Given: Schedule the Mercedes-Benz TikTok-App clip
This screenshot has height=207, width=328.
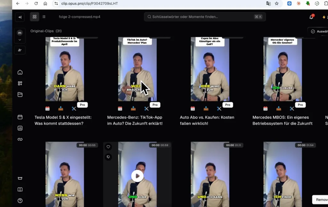Looking at the screenshot, I should [x=120, y=109].
